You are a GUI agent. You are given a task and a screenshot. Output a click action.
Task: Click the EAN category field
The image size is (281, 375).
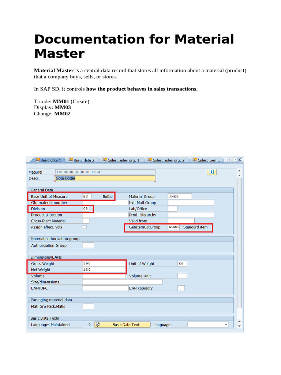click(x=181, y=288)
